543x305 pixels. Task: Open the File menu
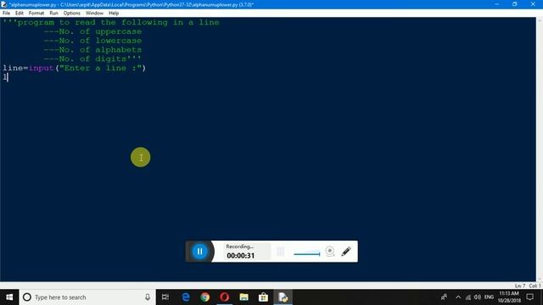click(x=6, y=14)
